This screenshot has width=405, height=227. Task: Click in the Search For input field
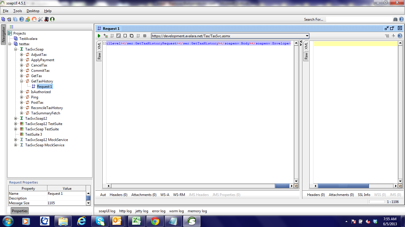click(359, 19)
